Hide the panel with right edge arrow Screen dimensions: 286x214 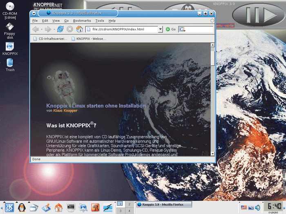(284, 207)
